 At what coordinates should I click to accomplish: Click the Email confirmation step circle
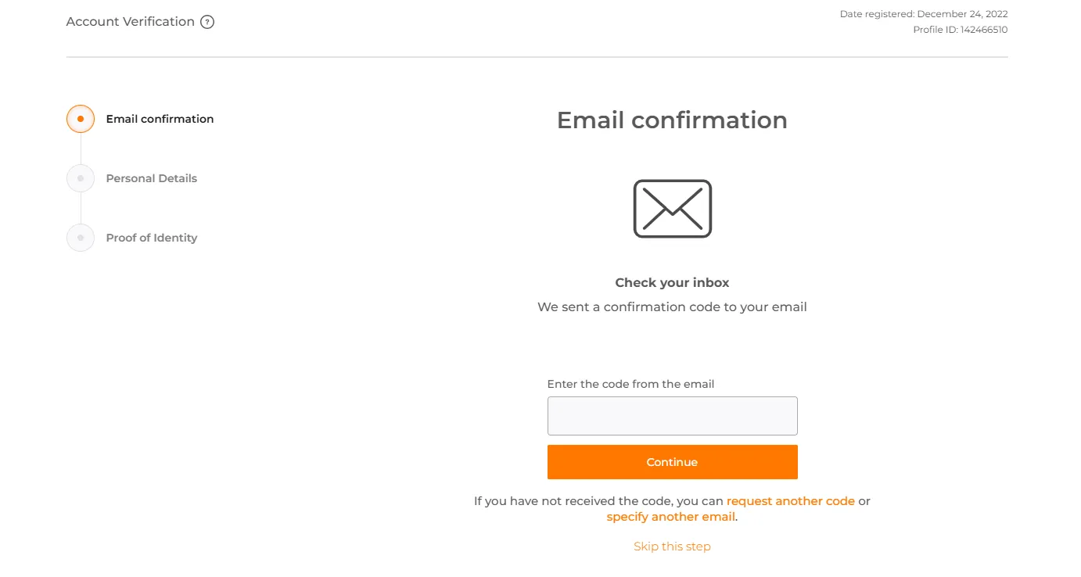(x=81, y=119)
